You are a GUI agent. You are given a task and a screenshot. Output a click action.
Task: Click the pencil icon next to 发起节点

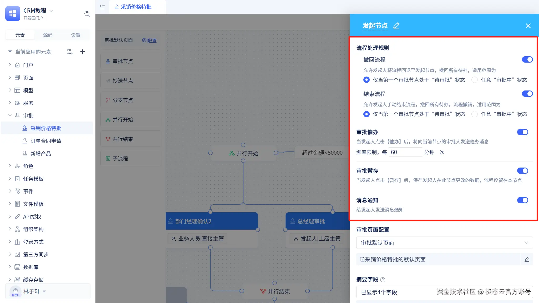click(x=396, y=26)
